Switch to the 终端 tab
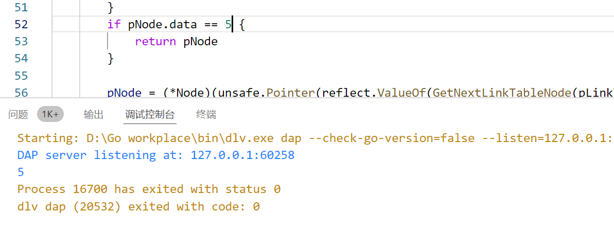614x246 pixels. coord(206,114)
